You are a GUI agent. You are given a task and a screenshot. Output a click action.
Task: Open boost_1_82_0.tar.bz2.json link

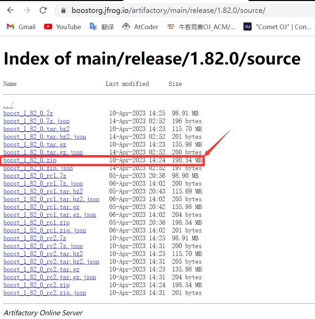[45, 137]
